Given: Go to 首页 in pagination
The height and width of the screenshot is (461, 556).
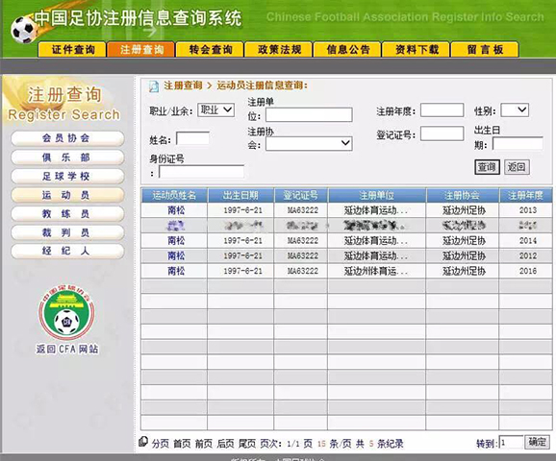Looking at the screenshot, I should pos(182,444).
